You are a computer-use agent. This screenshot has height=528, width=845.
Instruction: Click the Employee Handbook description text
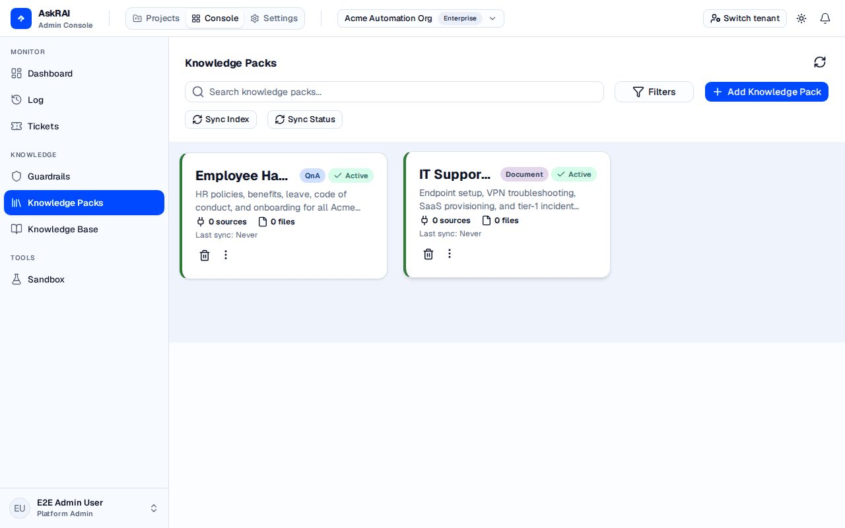(278, 201)
